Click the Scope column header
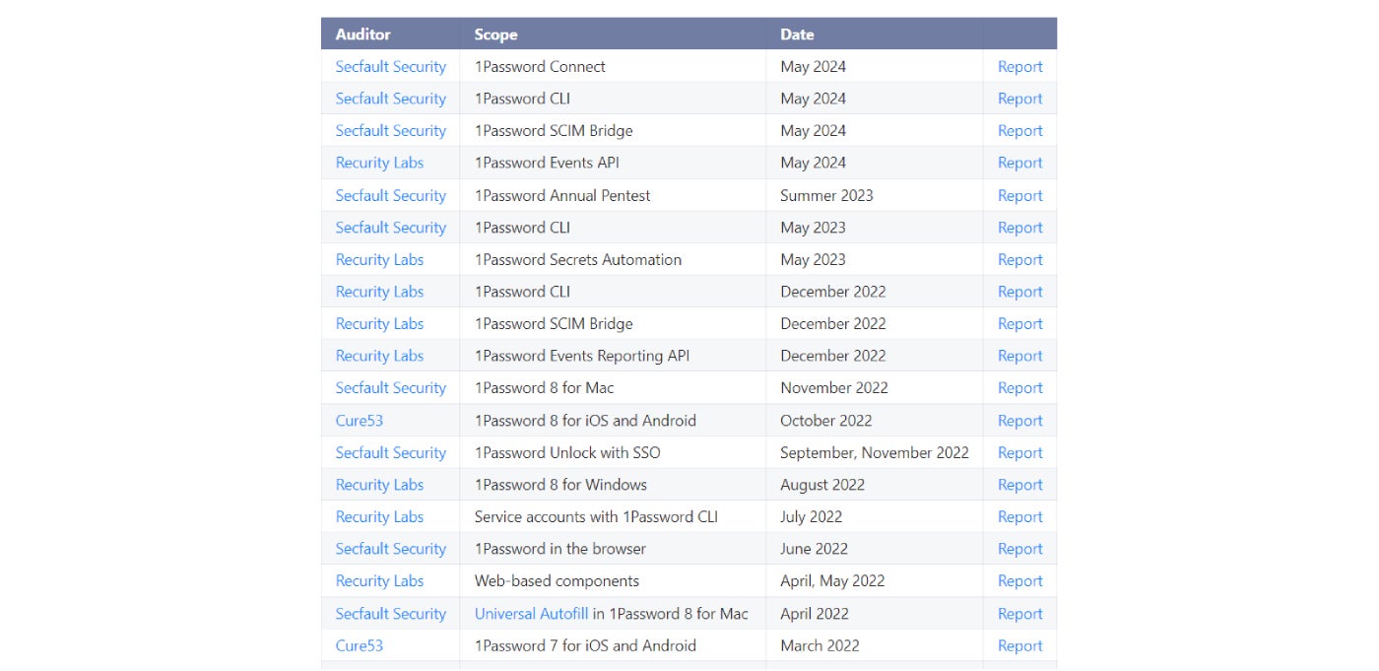Viewport: 1379px width, 671px height. [x=613, y=34]
